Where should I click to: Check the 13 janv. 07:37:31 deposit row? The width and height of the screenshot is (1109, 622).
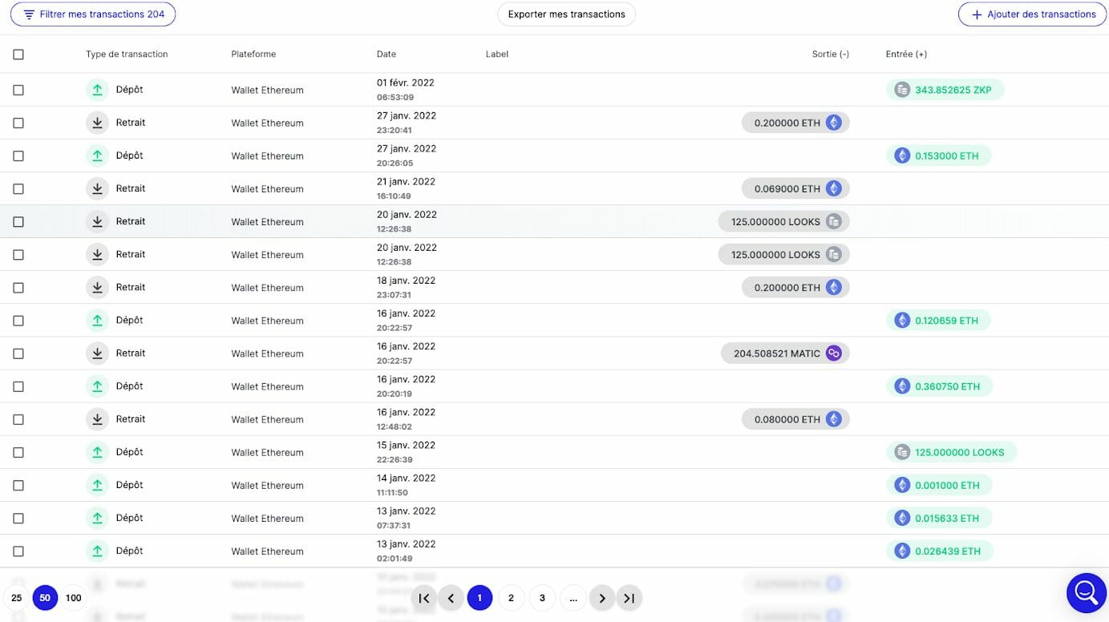pyautogui.click(x=18, y=518)
